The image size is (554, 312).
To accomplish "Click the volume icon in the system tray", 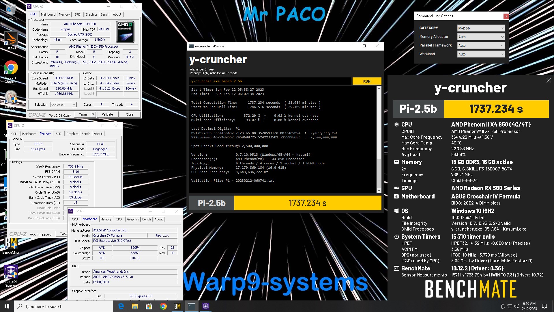I will click(x=517, y=306).
